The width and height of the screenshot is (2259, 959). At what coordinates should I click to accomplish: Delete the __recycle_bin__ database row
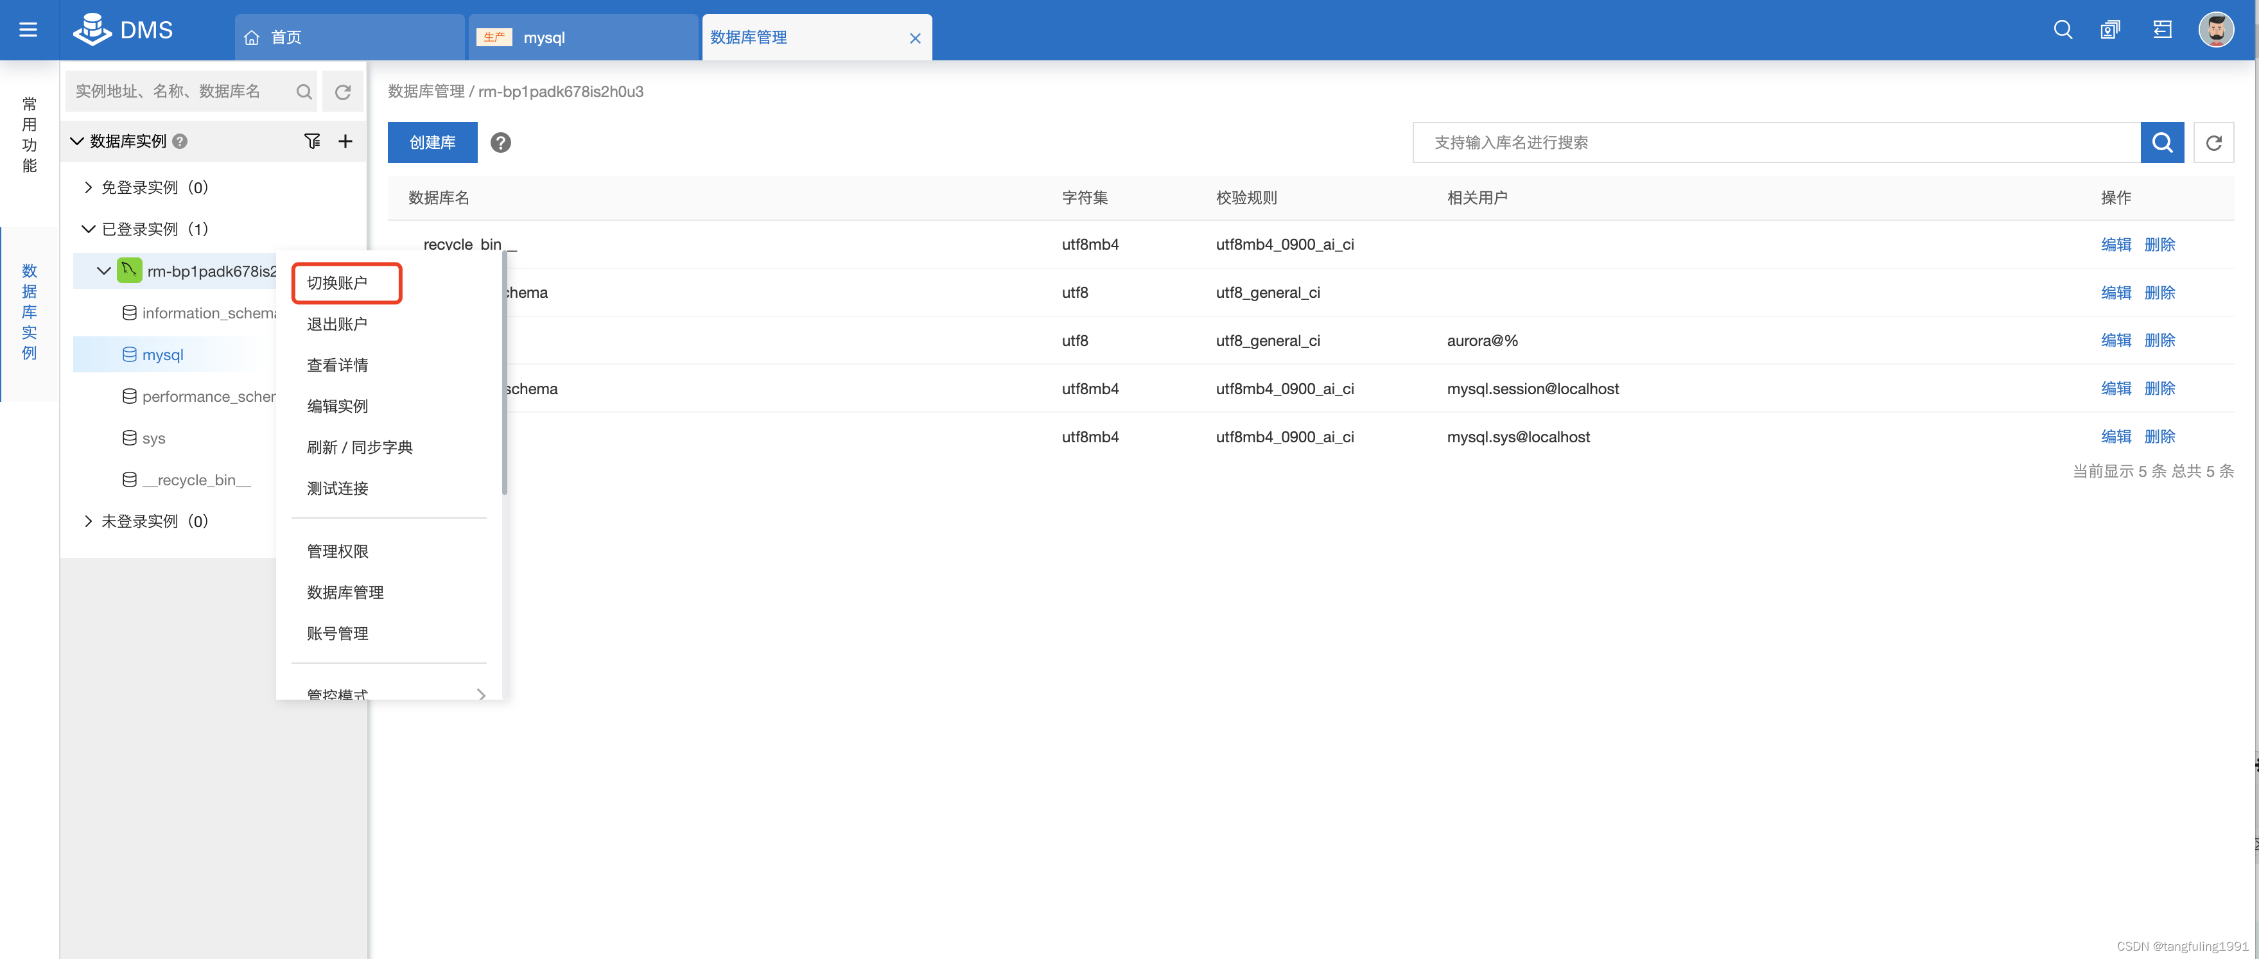click(x=2159, y=245)
